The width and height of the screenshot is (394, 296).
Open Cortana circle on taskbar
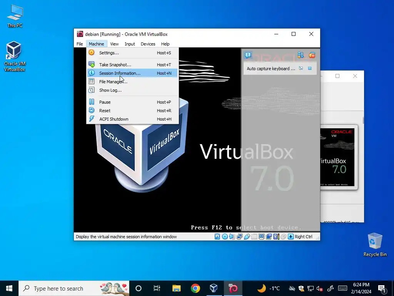coord(139,288)
